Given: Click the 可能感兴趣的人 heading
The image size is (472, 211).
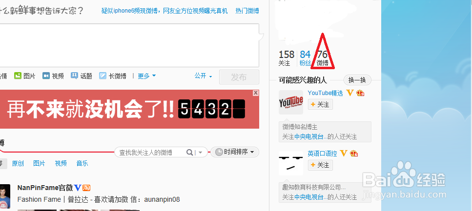Looking at the screenshot, I should click(x=303, y=80).
